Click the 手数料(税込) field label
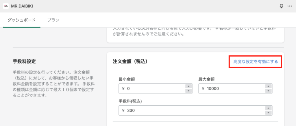Screen dimensions: 296x126 130,101
